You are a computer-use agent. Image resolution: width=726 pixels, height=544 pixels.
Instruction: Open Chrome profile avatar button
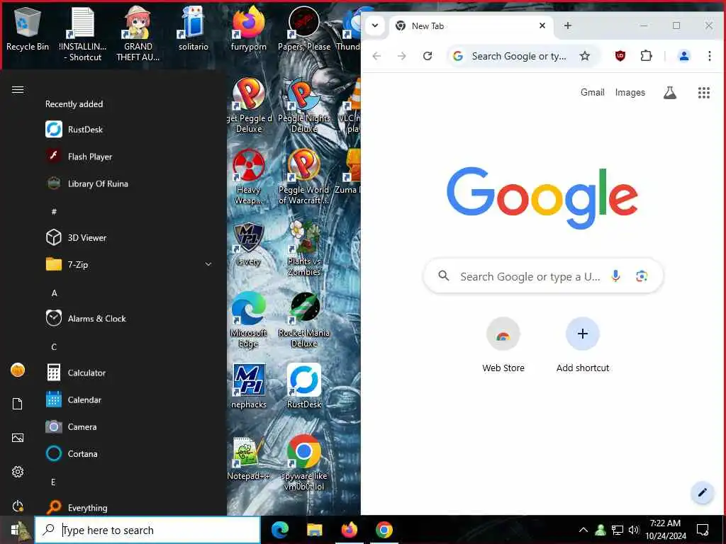tap(684, 56)
